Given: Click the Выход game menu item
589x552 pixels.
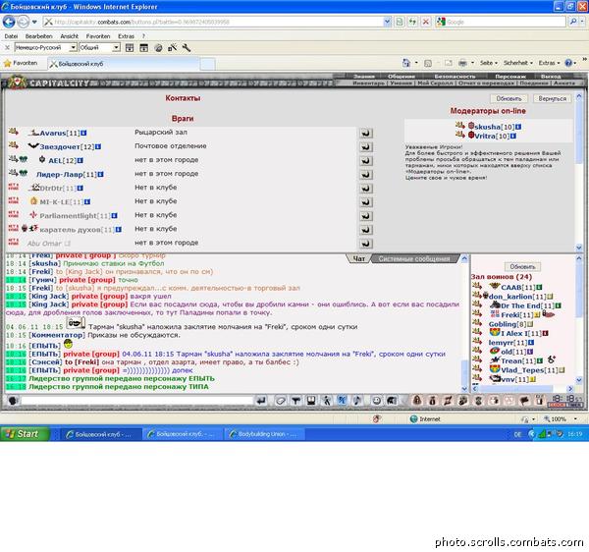Looking at the screenshot, I should (551, 77).
